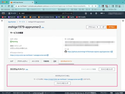Open the 東京 region selector dropdown

point(102,13)
